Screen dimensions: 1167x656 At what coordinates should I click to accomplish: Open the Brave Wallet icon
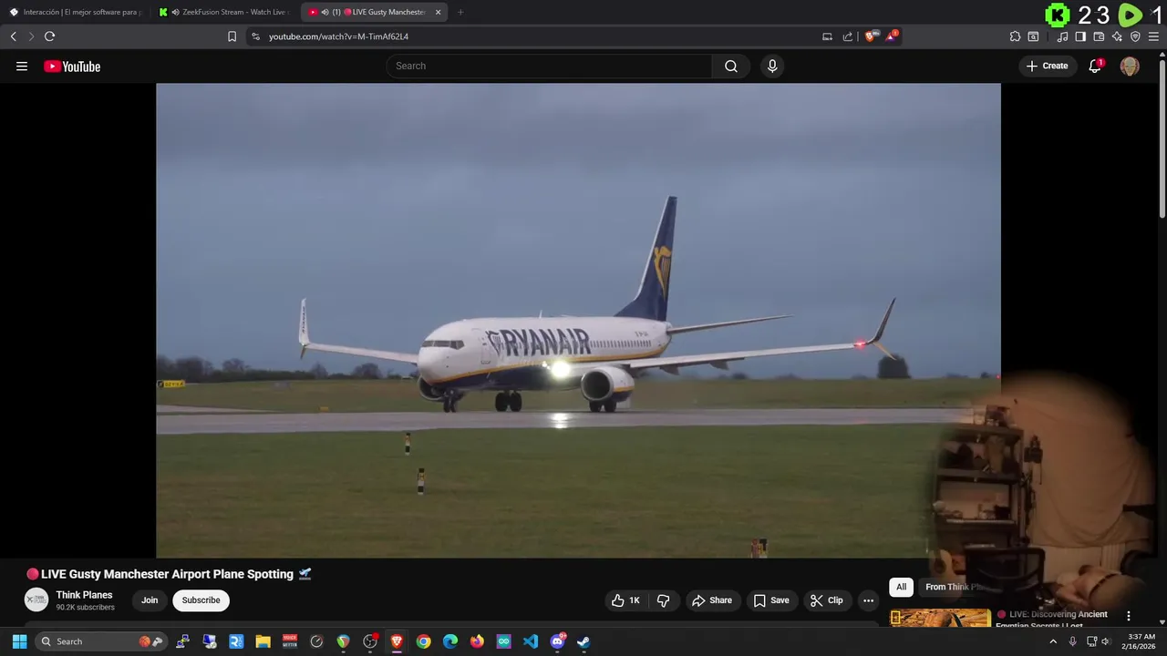pyautogui.click(x=1099, y=36)
